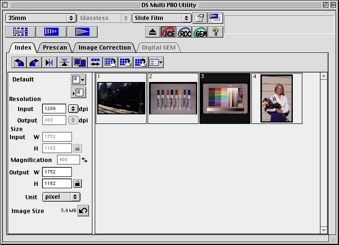Click the final Scan arrow button
This screenshot has width=339, height=245.
coord(82,32)
